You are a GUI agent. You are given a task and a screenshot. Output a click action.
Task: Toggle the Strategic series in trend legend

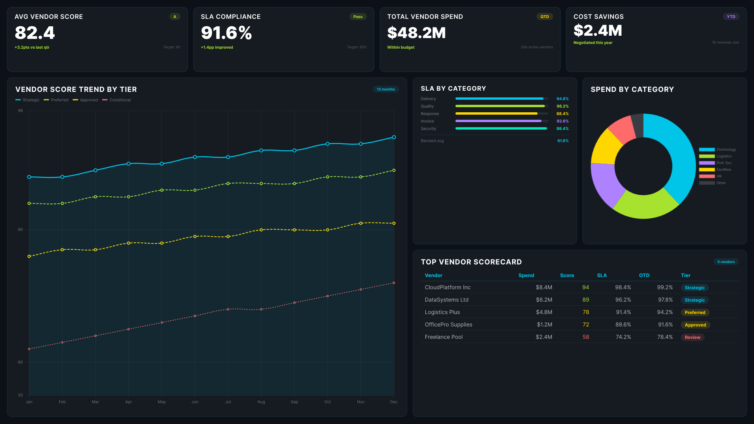tap(27, 100)
